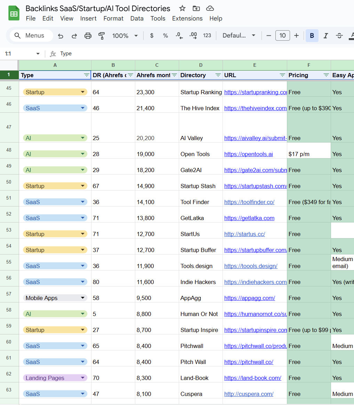This screenshot has height=405, width=354.
Task: Toggle italic formatting
Action: (325, 36)
